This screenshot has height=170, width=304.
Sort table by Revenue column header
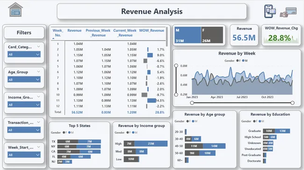click(74, 31)
